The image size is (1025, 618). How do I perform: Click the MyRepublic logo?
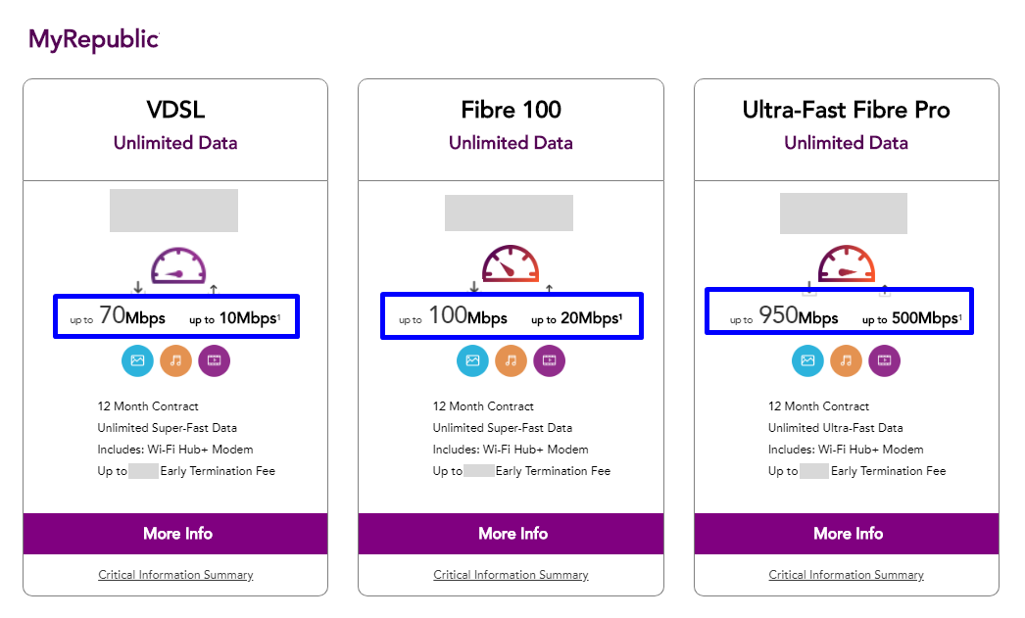point(94,39)
